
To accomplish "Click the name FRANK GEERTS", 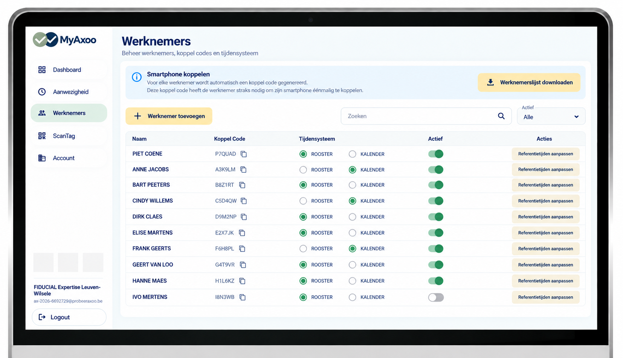I will click(151, 249).
